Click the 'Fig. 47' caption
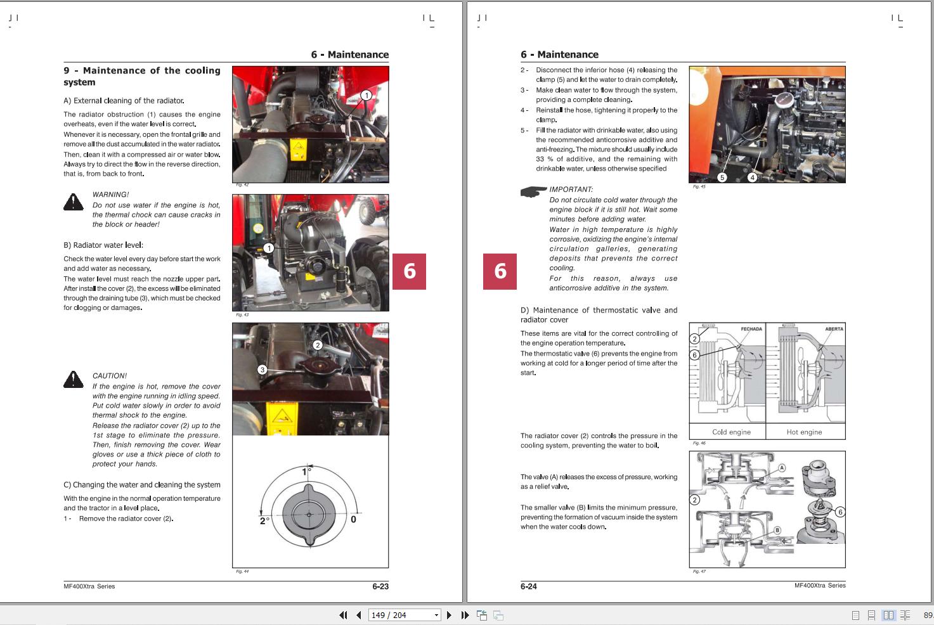The width and height of the screenshot is (934, 625). pos(699,572)
